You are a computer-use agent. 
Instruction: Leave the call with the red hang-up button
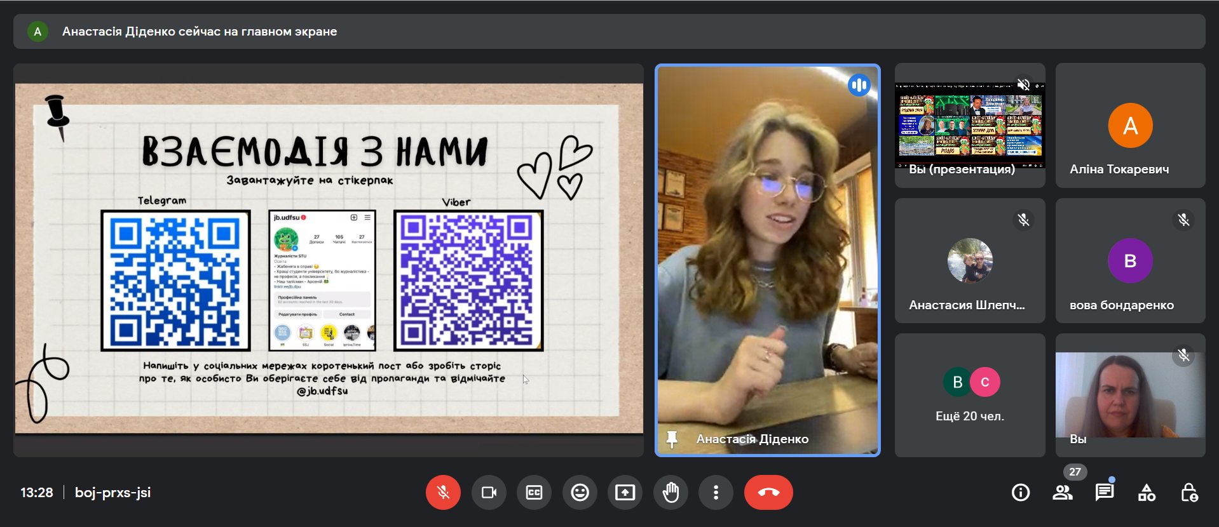(x=768, y=492)
